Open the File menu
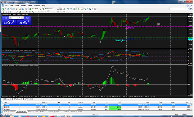The image size is (194, 117). click(x=6, y=6)
